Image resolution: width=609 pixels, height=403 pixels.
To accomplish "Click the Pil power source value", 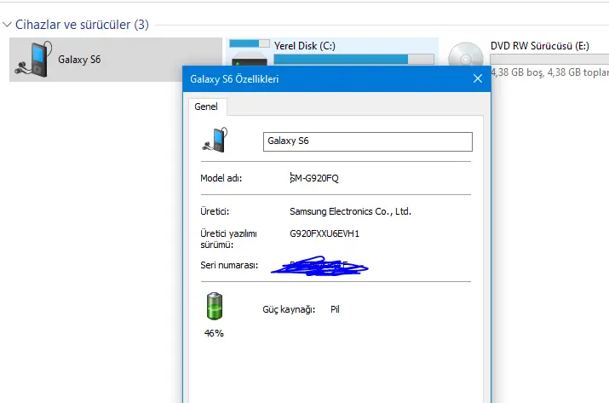I will (x=335, y=309).
